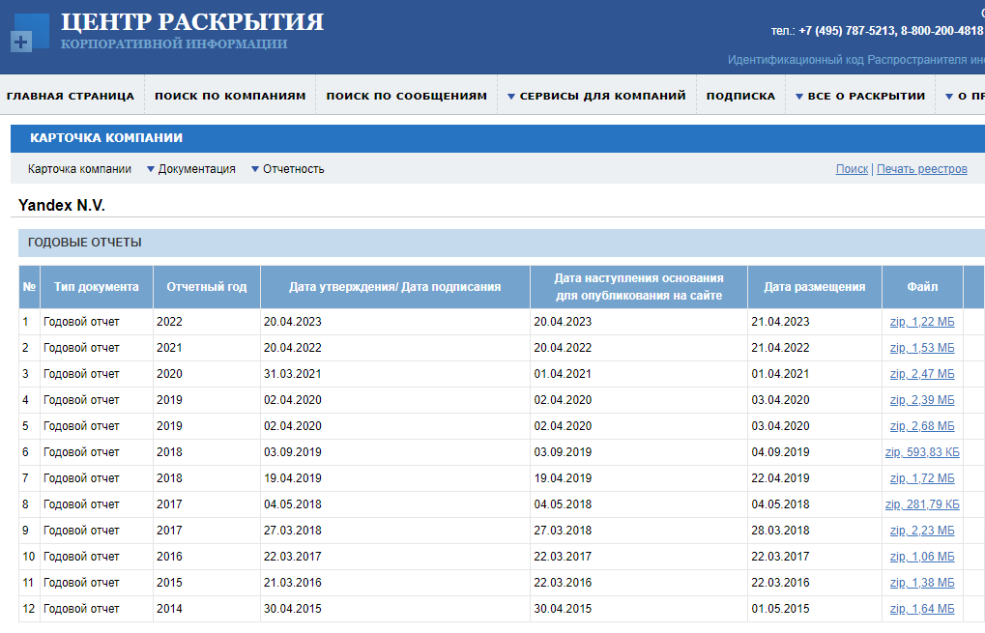Expand the Сервисы для компаний dropdown
The width and height of the screenshot is (985, 633).
pos(596,96)
